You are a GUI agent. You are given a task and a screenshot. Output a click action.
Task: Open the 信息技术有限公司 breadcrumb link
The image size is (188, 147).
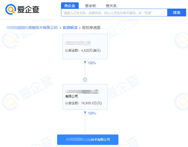32,28
